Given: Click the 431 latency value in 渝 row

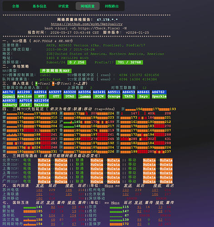Looking at the screenshot, I should point(168,139).
